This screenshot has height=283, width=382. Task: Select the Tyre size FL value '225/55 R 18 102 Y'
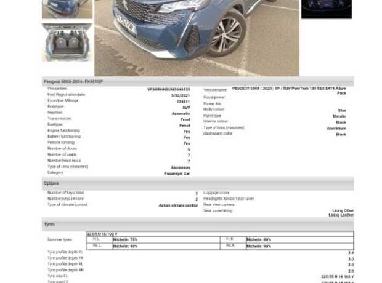pos(338,277)
